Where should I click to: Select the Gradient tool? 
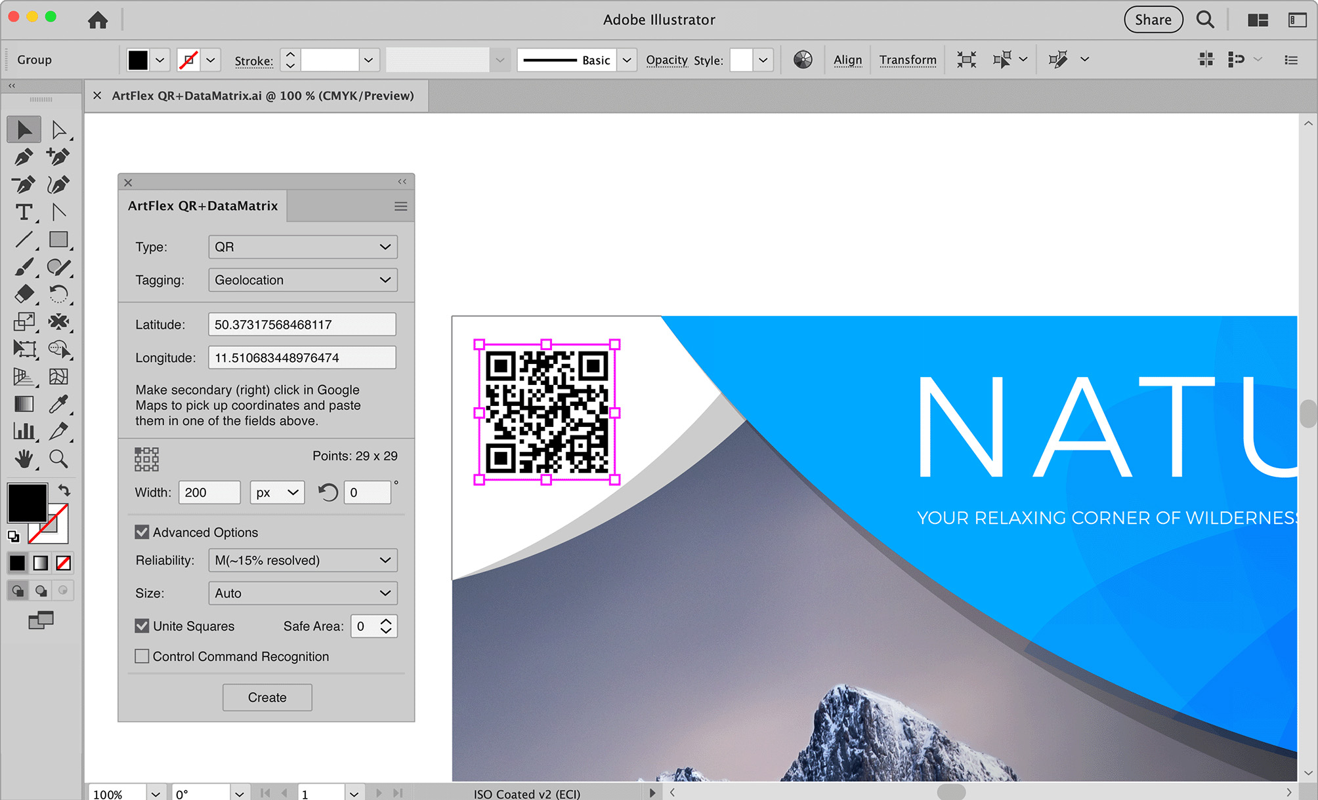[24, 404]
